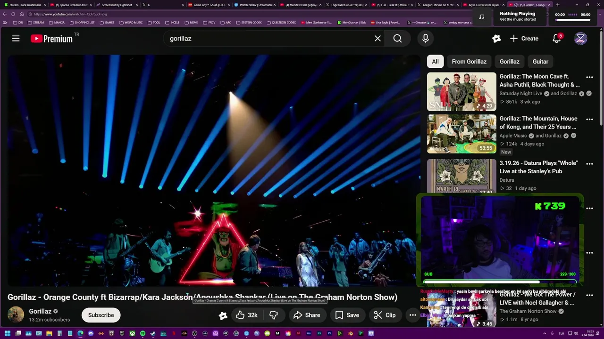Open the Create menu
The height and width of the screenshot is (339, 604).
(524, 39)
